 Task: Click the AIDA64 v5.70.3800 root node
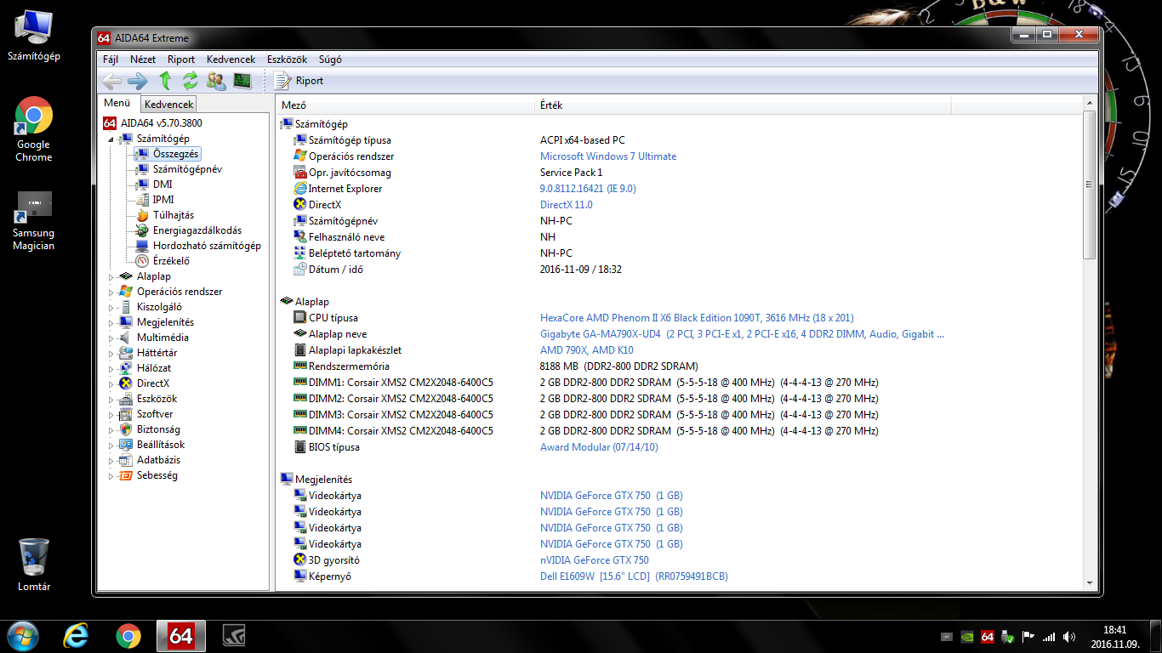pos(161,123)
